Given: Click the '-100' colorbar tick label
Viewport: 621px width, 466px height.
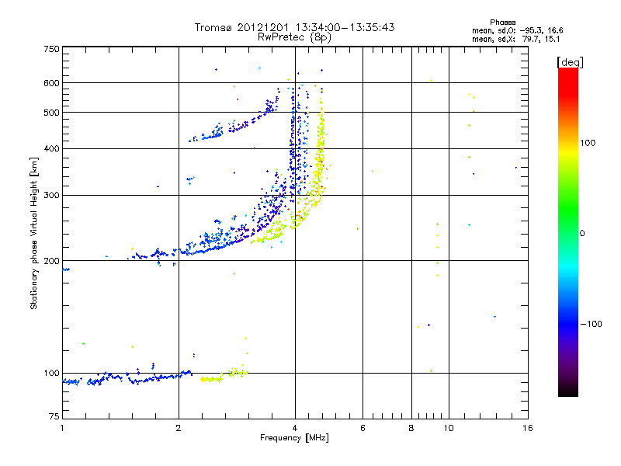Looking at the screenshot, I should coord(591,324).
